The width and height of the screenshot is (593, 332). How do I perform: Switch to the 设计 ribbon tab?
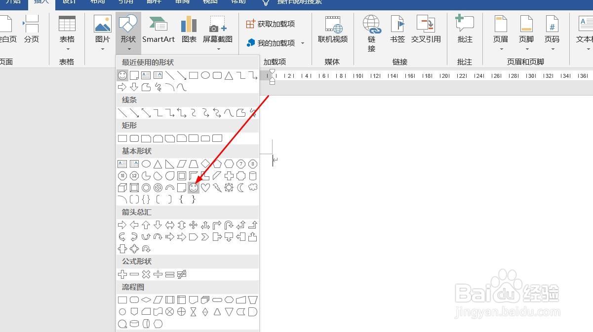pyautogui.click(x=69, y=3)
